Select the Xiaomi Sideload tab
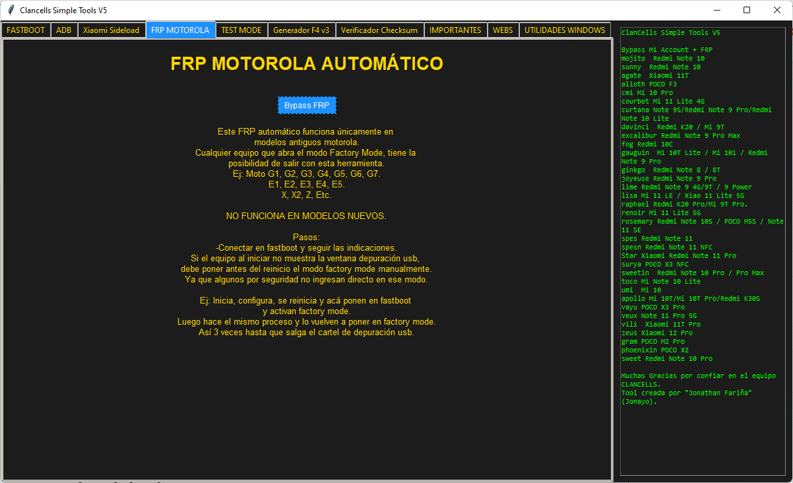The image size is (793, 483). pyautogui.click(x=111, y=30)
